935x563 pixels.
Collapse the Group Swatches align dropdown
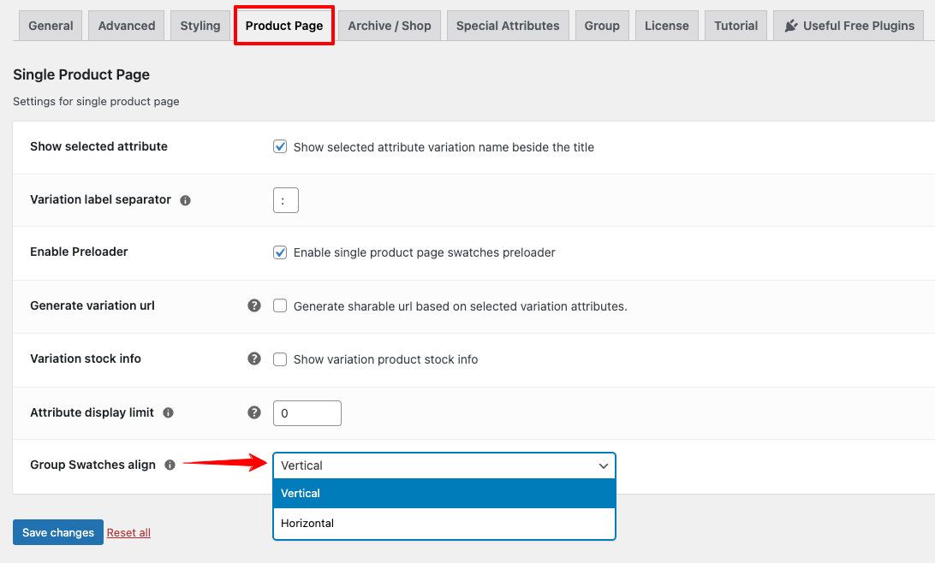click(x=444, y=465)
